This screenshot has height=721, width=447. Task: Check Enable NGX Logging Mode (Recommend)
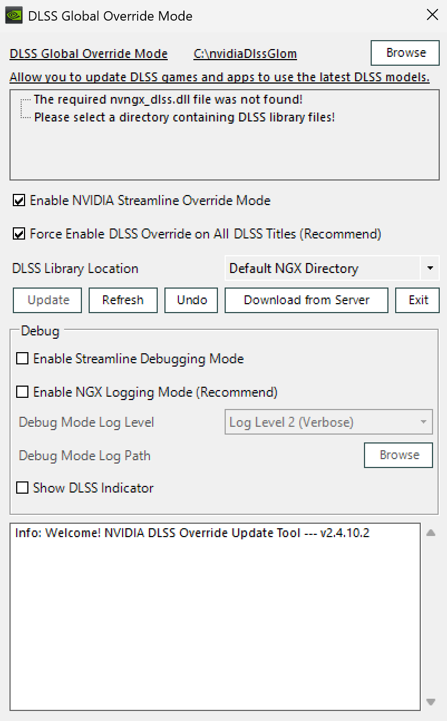click(x=22, y=392)
